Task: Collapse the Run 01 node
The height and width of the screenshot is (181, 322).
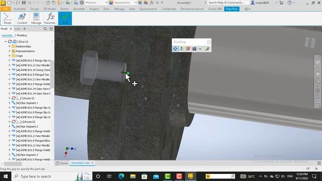Action: [6, 41]
